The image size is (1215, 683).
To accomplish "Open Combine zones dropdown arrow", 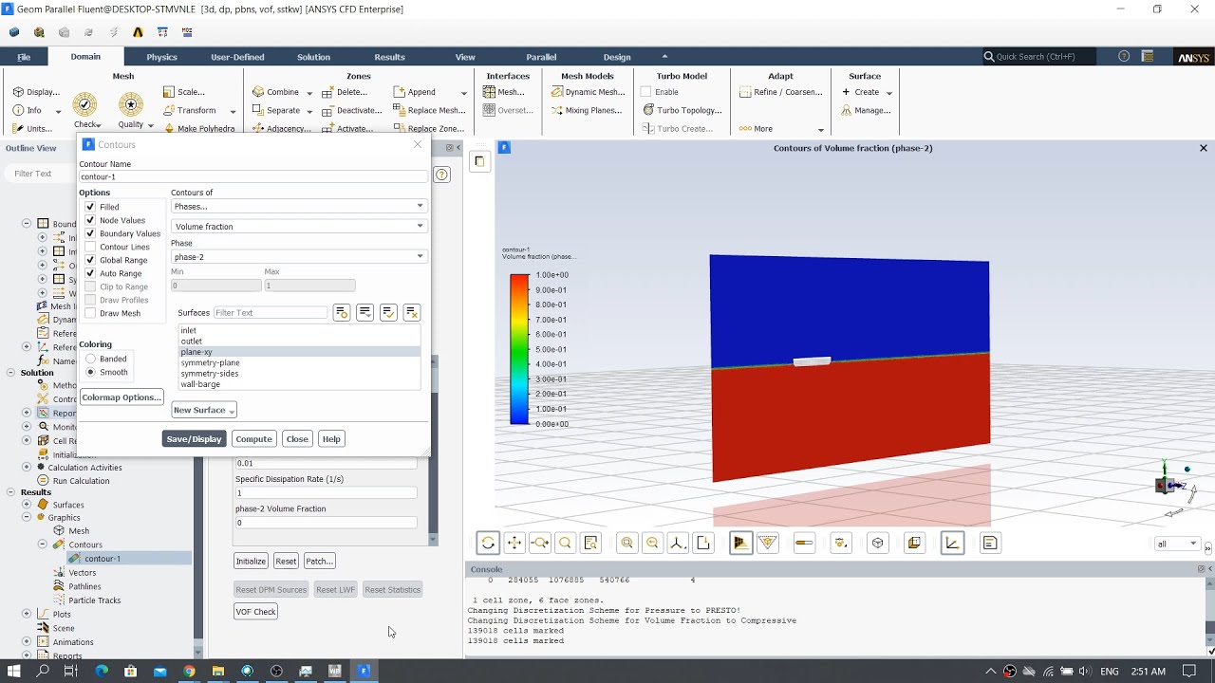I will click(308, 93).
